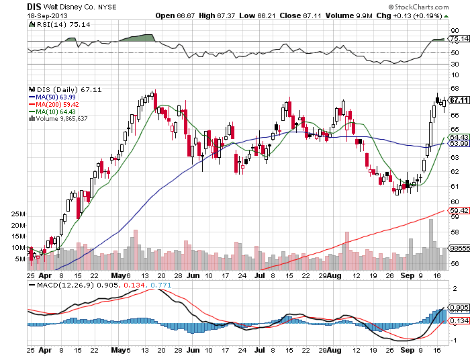Screen dimensions: 470x356
Task: Click the tall mid-September volume spike bar
Action: click(431, 244)
